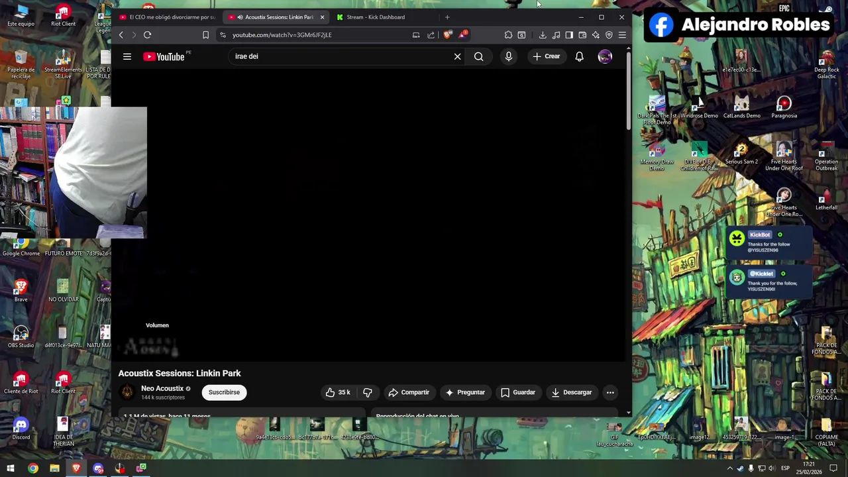
Task: Open the Crear menu button
Action: 547,56
